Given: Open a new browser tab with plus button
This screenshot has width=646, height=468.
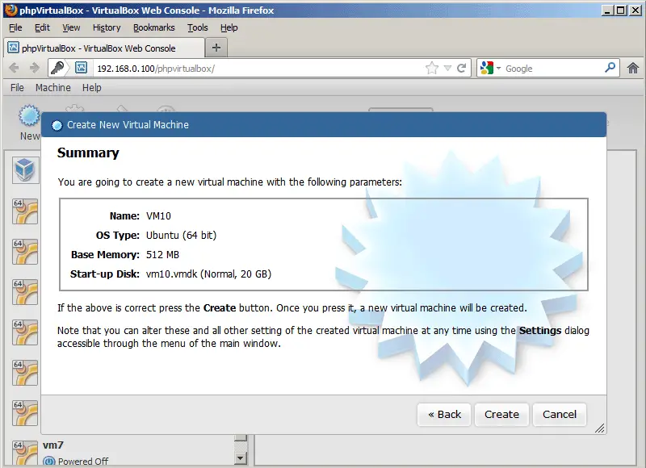Looking at the screenshot, I should point(216,48).
